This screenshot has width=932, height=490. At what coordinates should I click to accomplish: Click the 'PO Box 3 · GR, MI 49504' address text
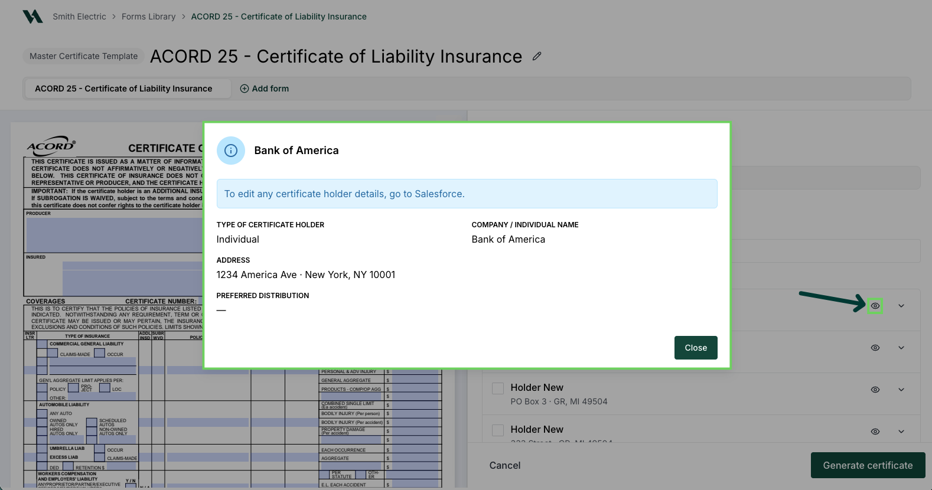pos(559,401)
